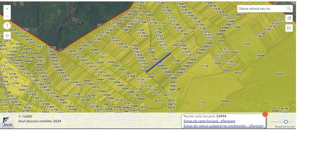Click 'Anul zborului ortofoto: 2024' text
321x163 pixels.
click(40, 121)
